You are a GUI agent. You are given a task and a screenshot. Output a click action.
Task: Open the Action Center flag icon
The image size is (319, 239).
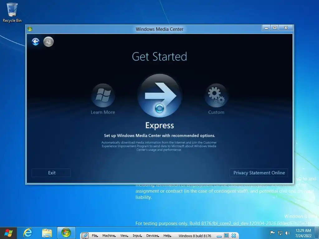(x=272, y=233)
